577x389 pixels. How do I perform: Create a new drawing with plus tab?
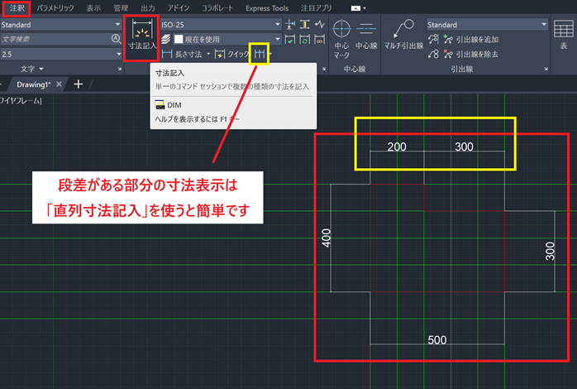pyautogui.click(x=78, y=84)
